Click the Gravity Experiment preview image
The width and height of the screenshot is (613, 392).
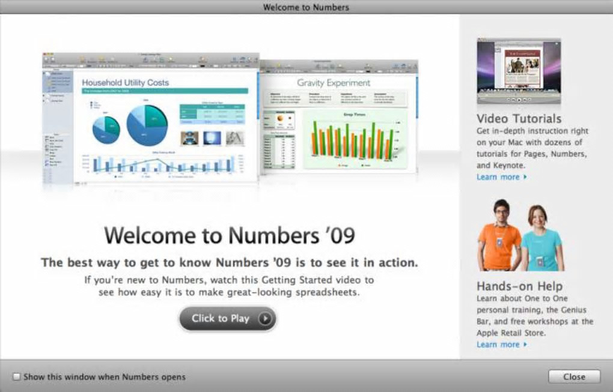[x=339, y=116]
